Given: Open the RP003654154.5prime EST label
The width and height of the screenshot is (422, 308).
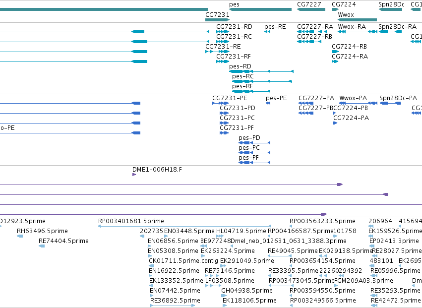Looking at the screenshot, I should 322,261.
